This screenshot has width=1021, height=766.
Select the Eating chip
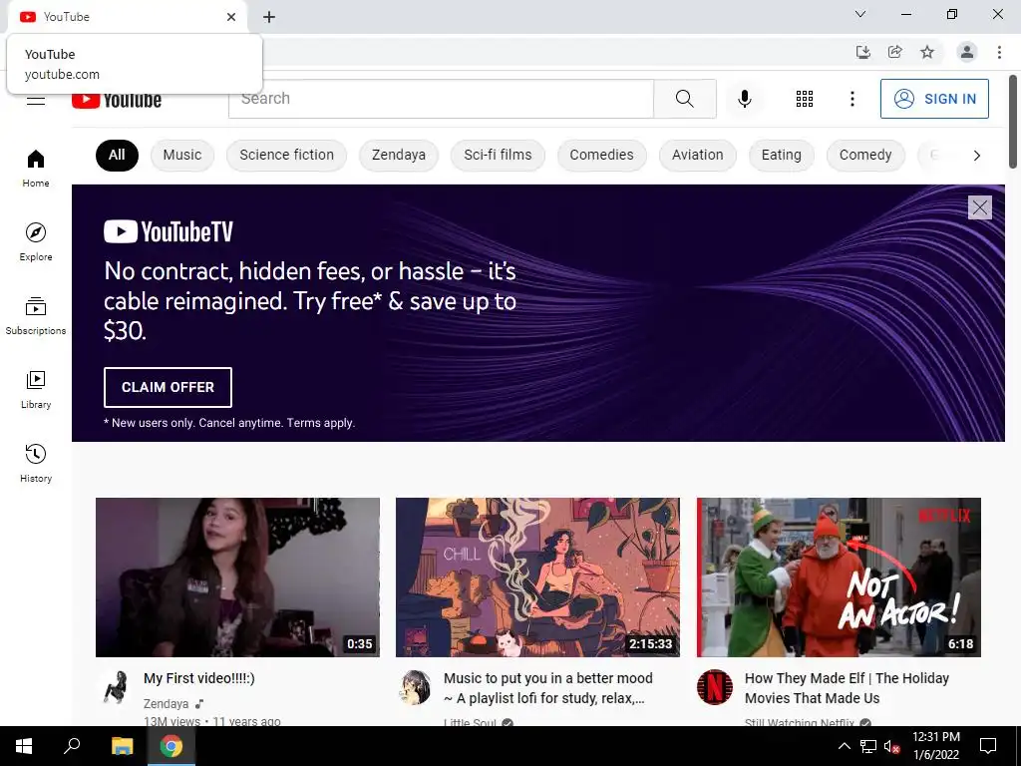[782, 155]
